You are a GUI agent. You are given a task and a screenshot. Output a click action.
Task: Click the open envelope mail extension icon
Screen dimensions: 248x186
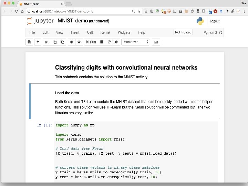[180, 11]
